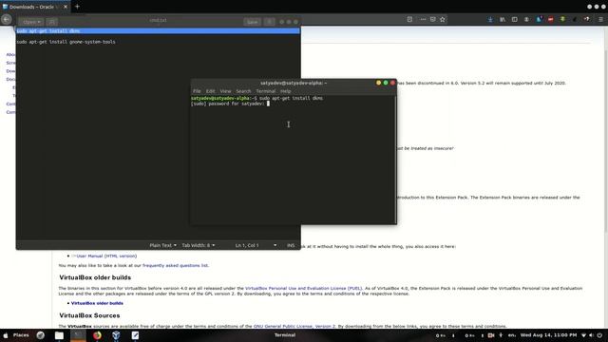Switch to the terminal icon in panel
The width and height of the screenshot is (608, 342).
click(78, 335)
